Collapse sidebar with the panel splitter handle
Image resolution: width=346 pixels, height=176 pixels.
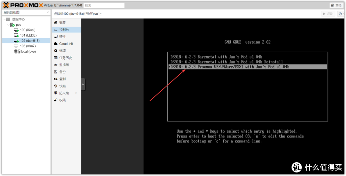(x=83, y=84)
